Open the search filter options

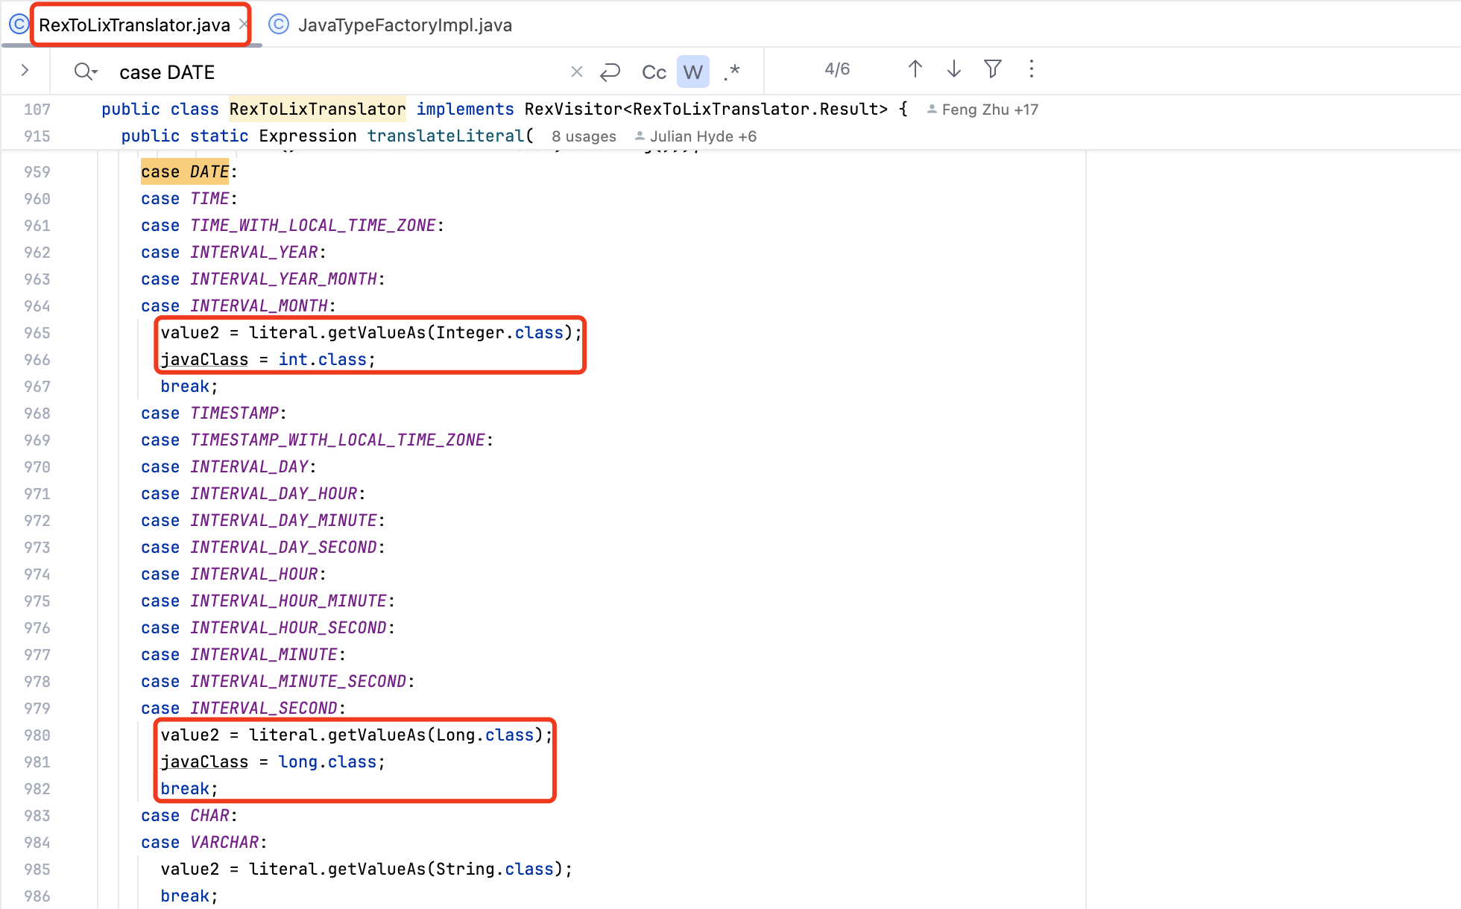(x=992, y=69)
